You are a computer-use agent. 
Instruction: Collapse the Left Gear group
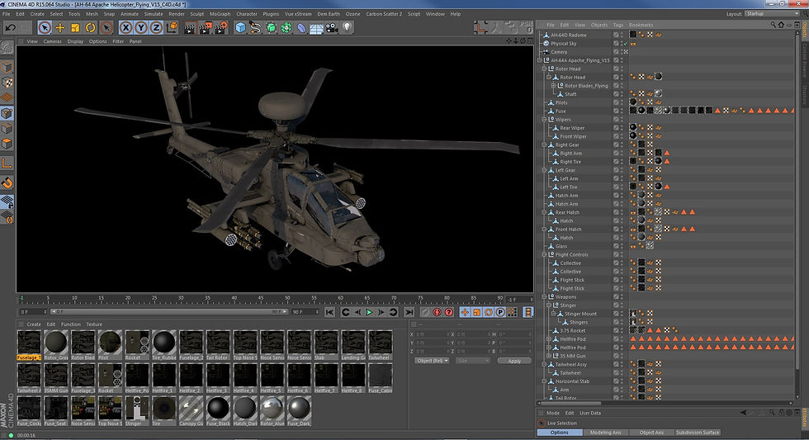point(544,170)
